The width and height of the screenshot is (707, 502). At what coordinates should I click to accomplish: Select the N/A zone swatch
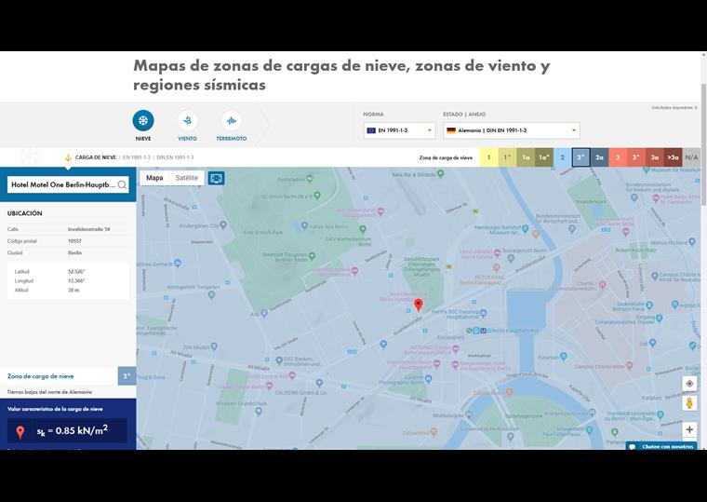tap(691, 157)
